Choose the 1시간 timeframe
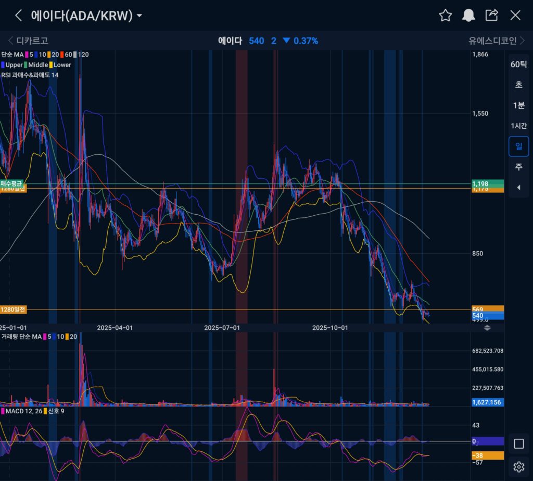The height and width of the screenshot is (481, 533). point(518,126)
